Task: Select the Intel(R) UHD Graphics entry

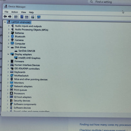Action: tap(29, 58)
